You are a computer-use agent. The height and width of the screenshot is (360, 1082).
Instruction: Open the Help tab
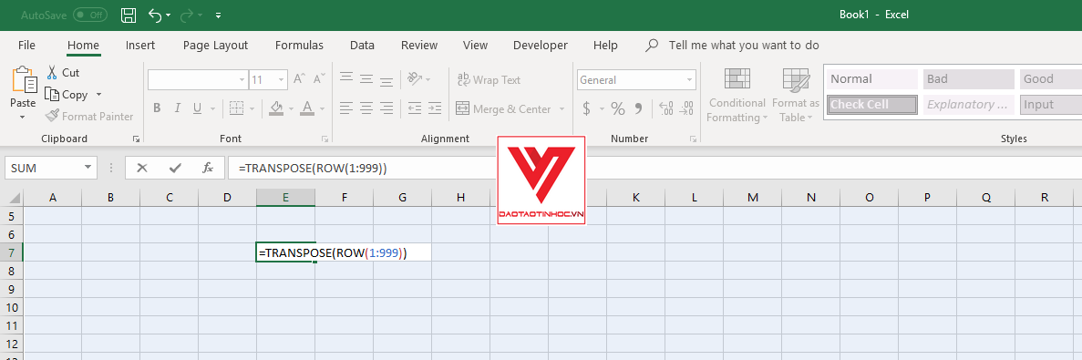click(605, 45)
